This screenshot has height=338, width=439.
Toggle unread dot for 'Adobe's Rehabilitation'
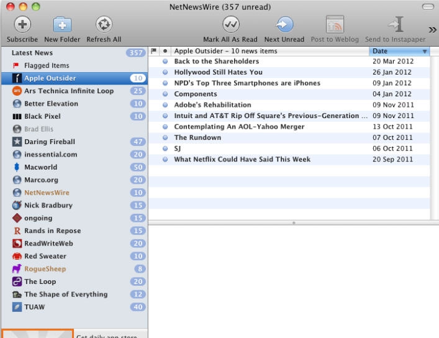click(x=165, y=105)
